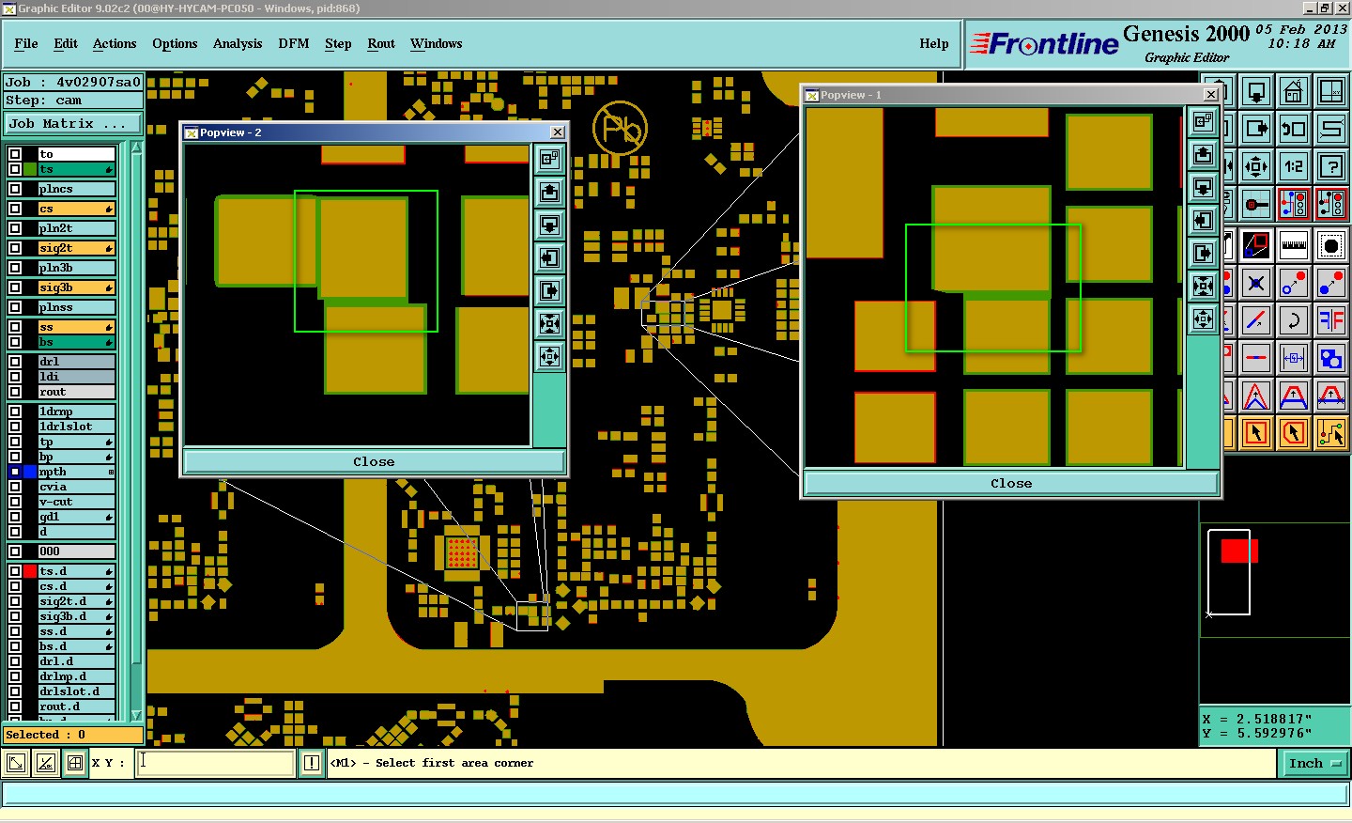Viewport: 1352px width, 823px height.
Task: Click Close in Popview - 2
Action: pos(374,461)
